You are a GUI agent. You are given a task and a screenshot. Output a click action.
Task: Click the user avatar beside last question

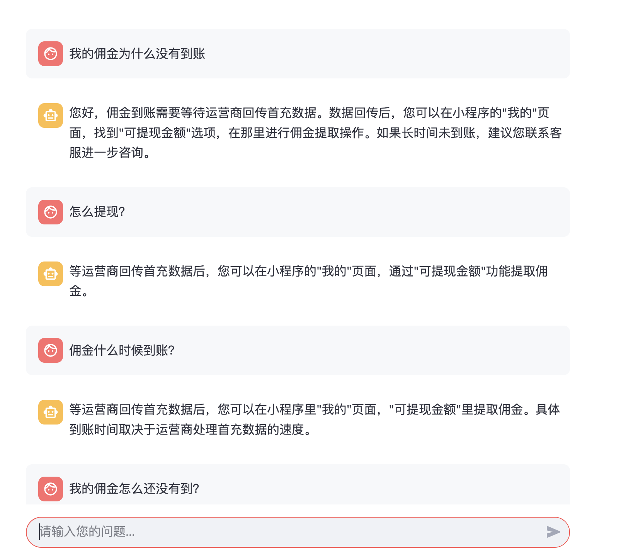[x=50, y=489]
